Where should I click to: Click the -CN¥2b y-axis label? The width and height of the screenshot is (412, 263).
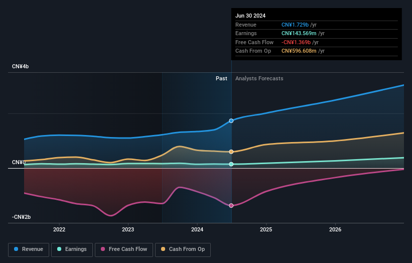21,217
